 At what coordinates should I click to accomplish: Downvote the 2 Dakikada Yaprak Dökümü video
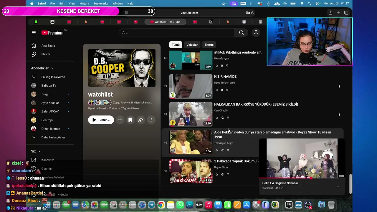pos(228,174)
